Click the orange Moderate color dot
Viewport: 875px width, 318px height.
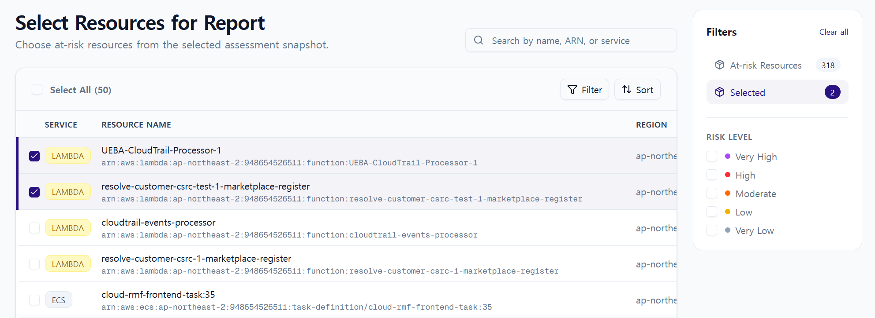coord(728,193)
